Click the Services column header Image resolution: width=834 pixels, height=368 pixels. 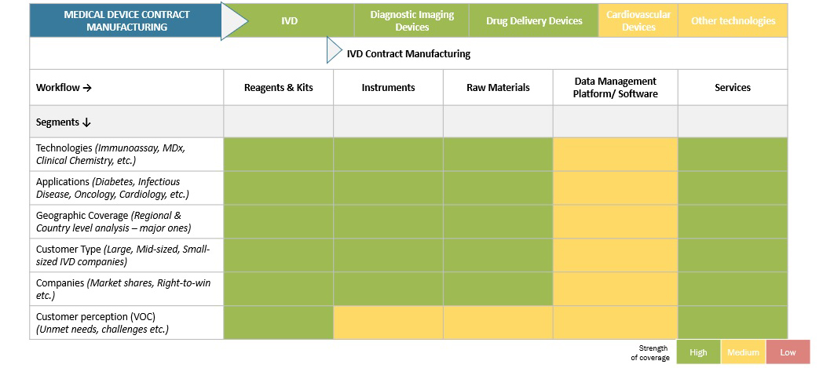click(732, 88)
